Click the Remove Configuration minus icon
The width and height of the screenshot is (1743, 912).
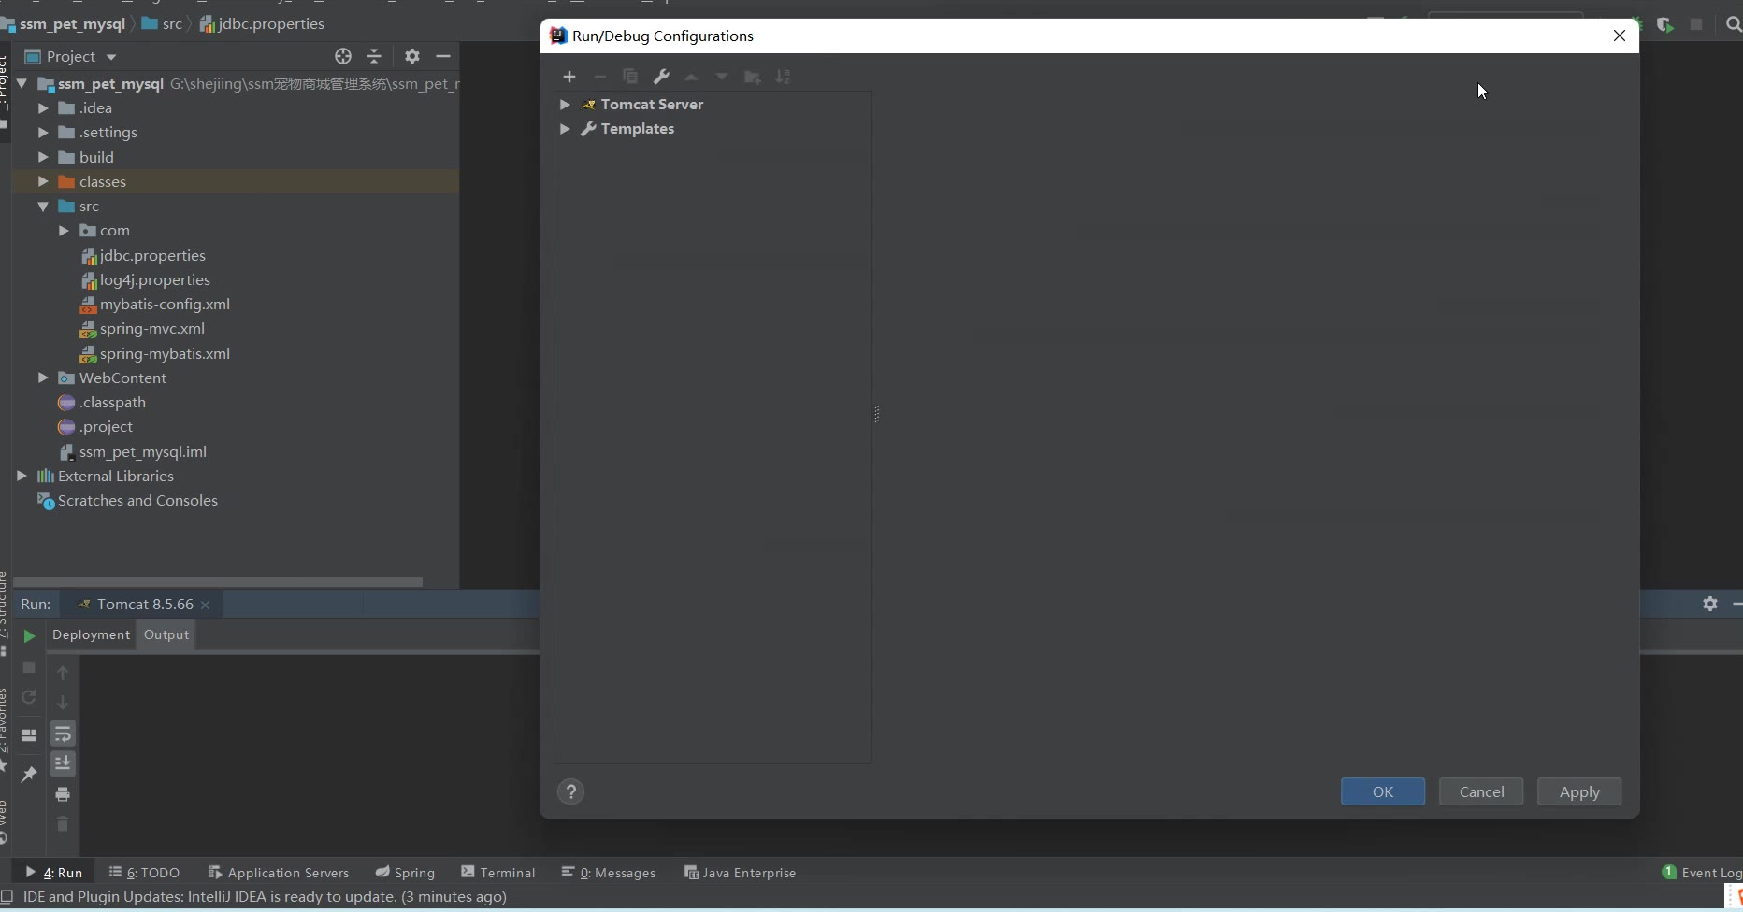pos(600,77)
